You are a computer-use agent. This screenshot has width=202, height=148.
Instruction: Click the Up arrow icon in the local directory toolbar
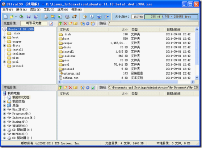click(x=60, y=88)
